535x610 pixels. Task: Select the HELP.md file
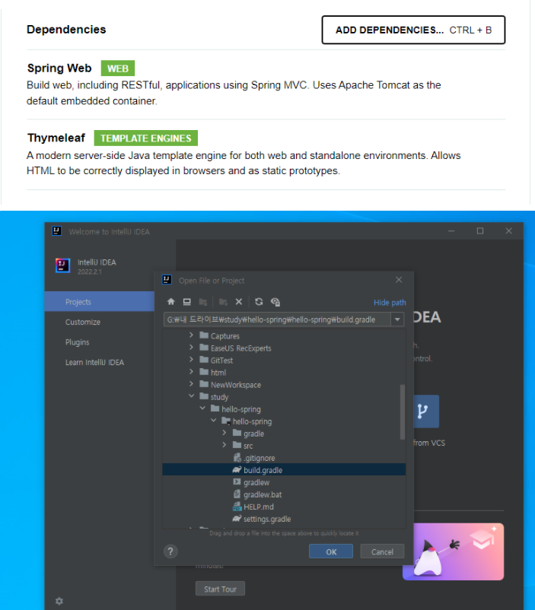(x=284, y=507)
